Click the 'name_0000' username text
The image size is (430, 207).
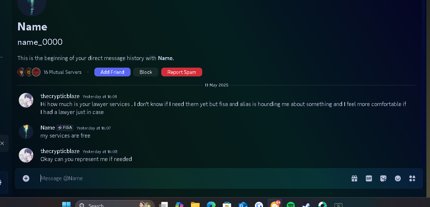(40, 42)
